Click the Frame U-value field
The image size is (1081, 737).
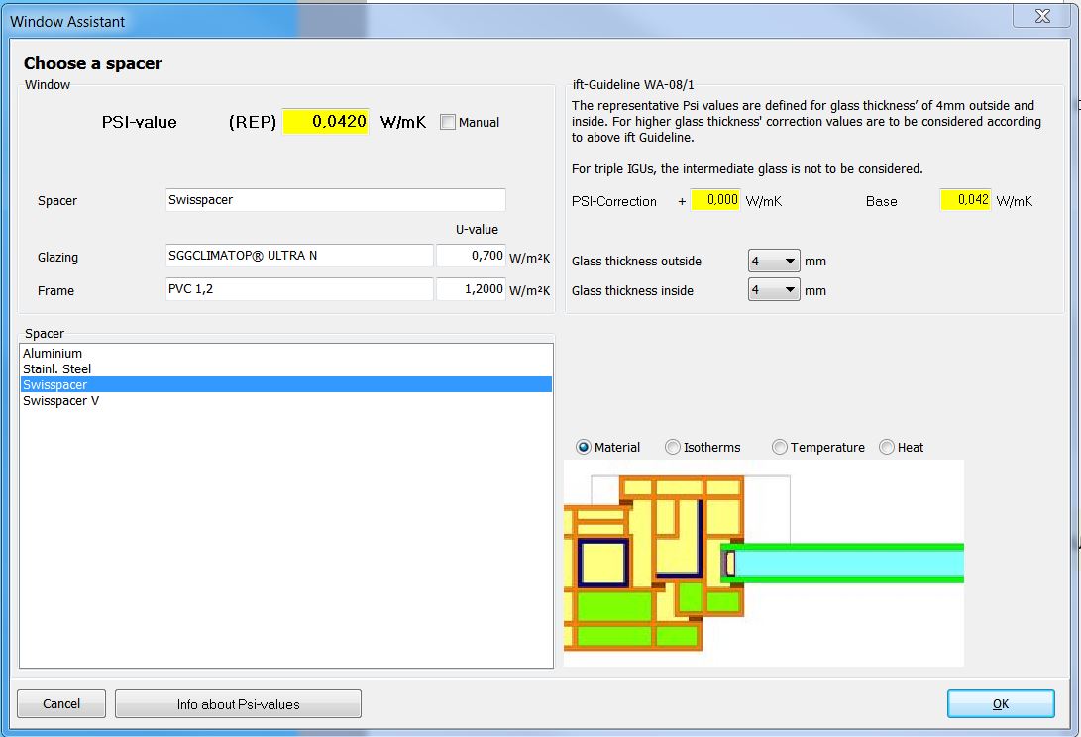(x=471, y=290)
